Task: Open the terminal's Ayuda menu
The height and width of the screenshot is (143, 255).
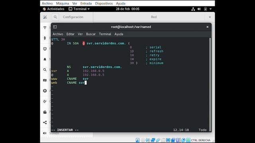Action: pyautogui.click(x=119, y=34)
